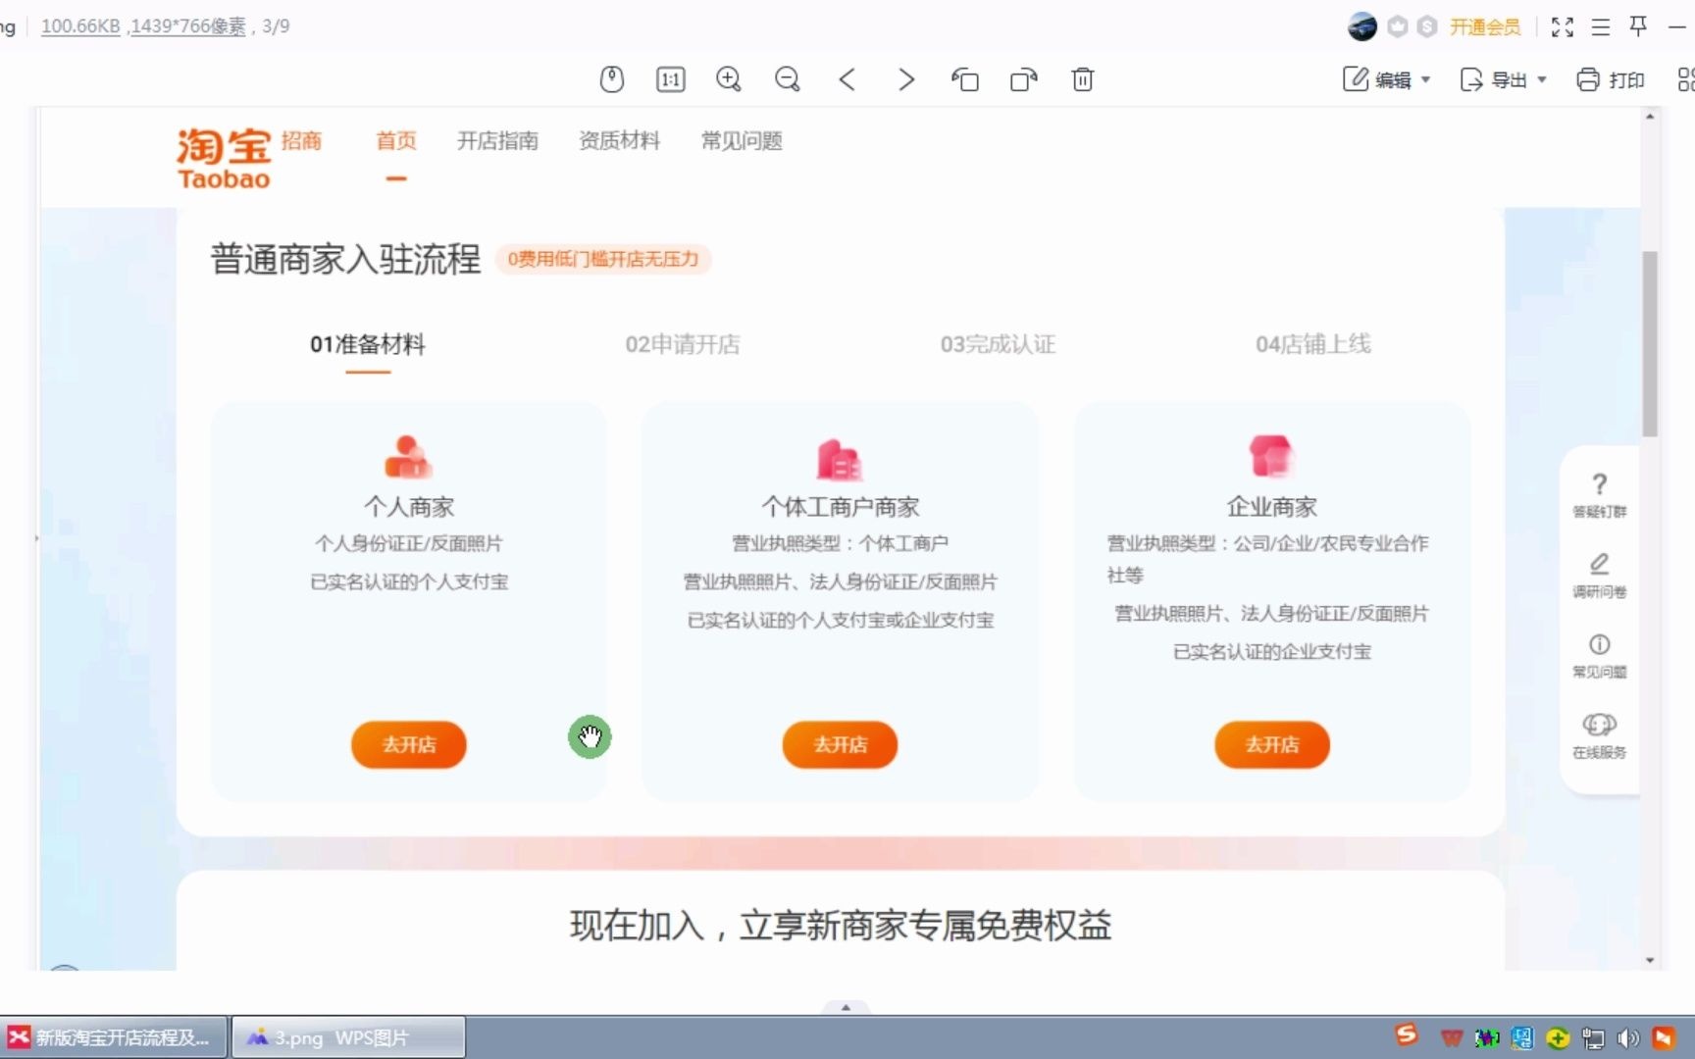Click the heading 普通商家入驻流程
The image size is (1695, 1059).
[x=345, y=259]
